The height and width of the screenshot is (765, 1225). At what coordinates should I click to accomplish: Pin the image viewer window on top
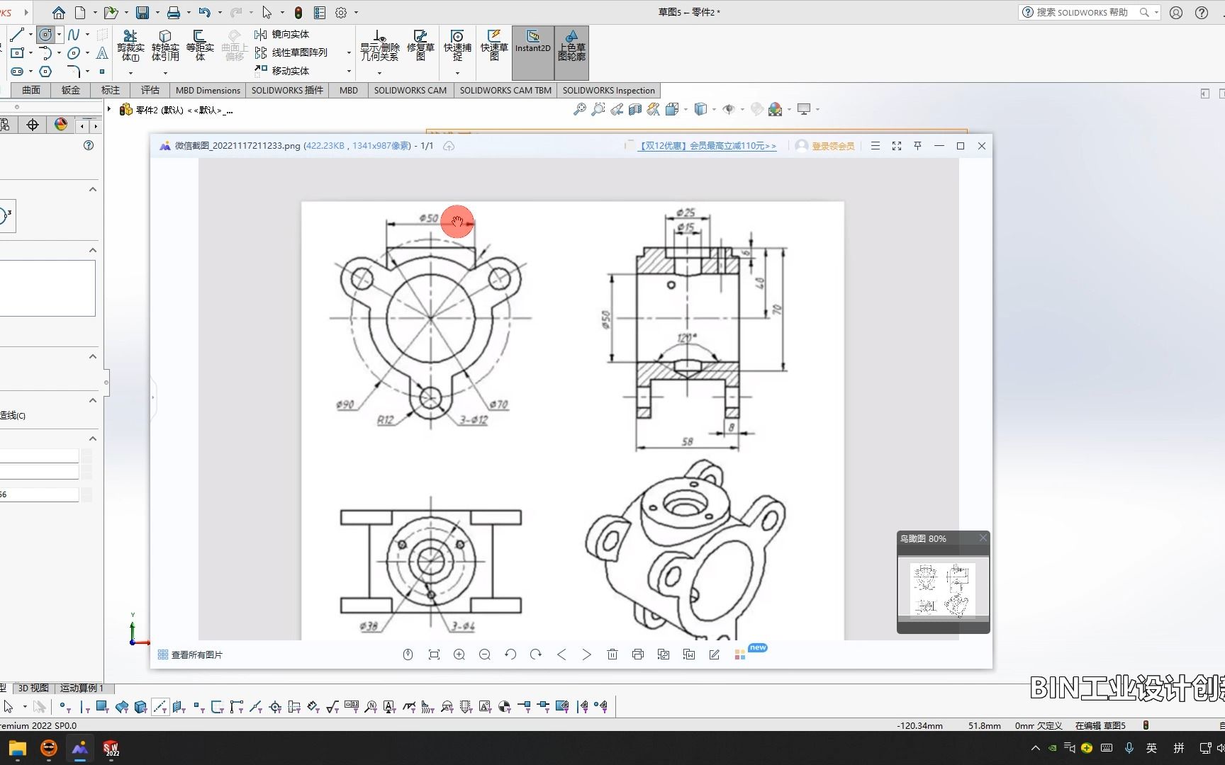click(917, 146)
